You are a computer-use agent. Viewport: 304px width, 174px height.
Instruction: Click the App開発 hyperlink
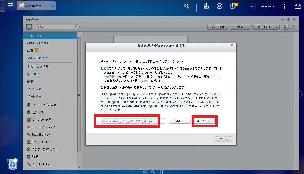109,77
